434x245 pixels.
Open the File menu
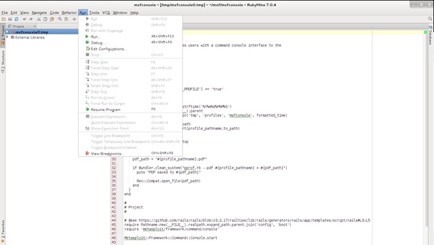(x=5, y=13)
